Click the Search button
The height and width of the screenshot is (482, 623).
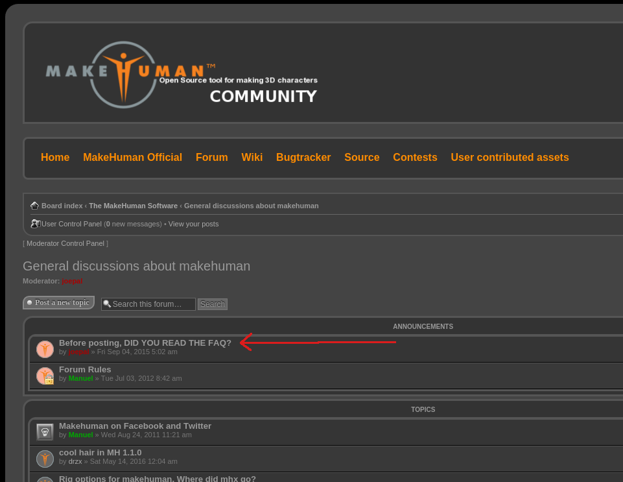pyautogui.click(x=213, y=304)
